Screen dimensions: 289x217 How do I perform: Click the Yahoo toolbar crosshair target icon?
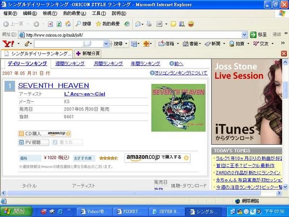pos(146,44)
